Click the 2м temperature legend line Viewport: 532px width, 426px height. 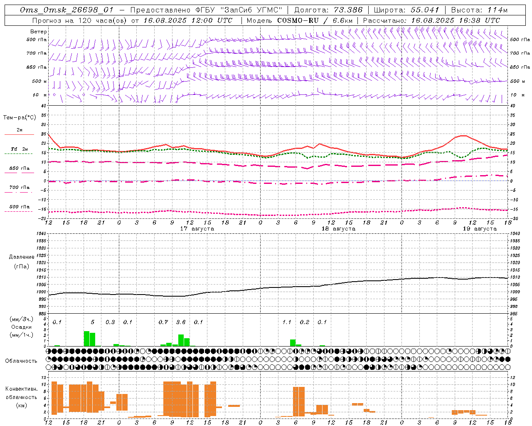19,134
